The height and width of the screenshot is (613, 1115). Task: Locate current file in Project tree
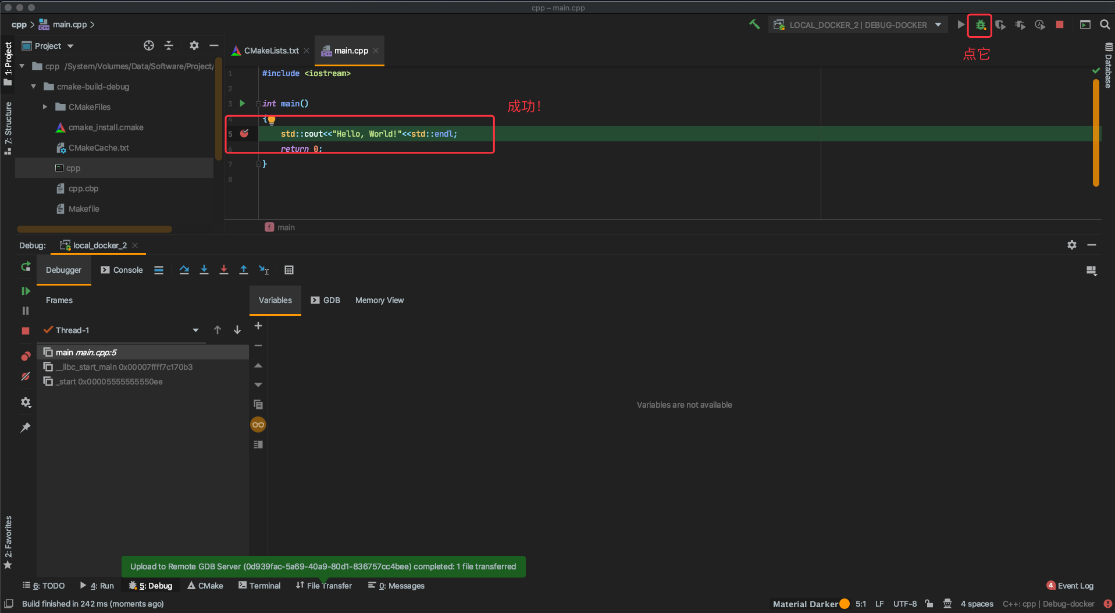coord(149,45)
